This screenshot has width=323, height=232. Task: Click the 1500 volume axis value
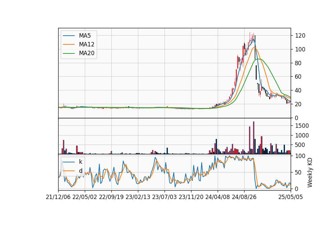click(x=302, y=126)
